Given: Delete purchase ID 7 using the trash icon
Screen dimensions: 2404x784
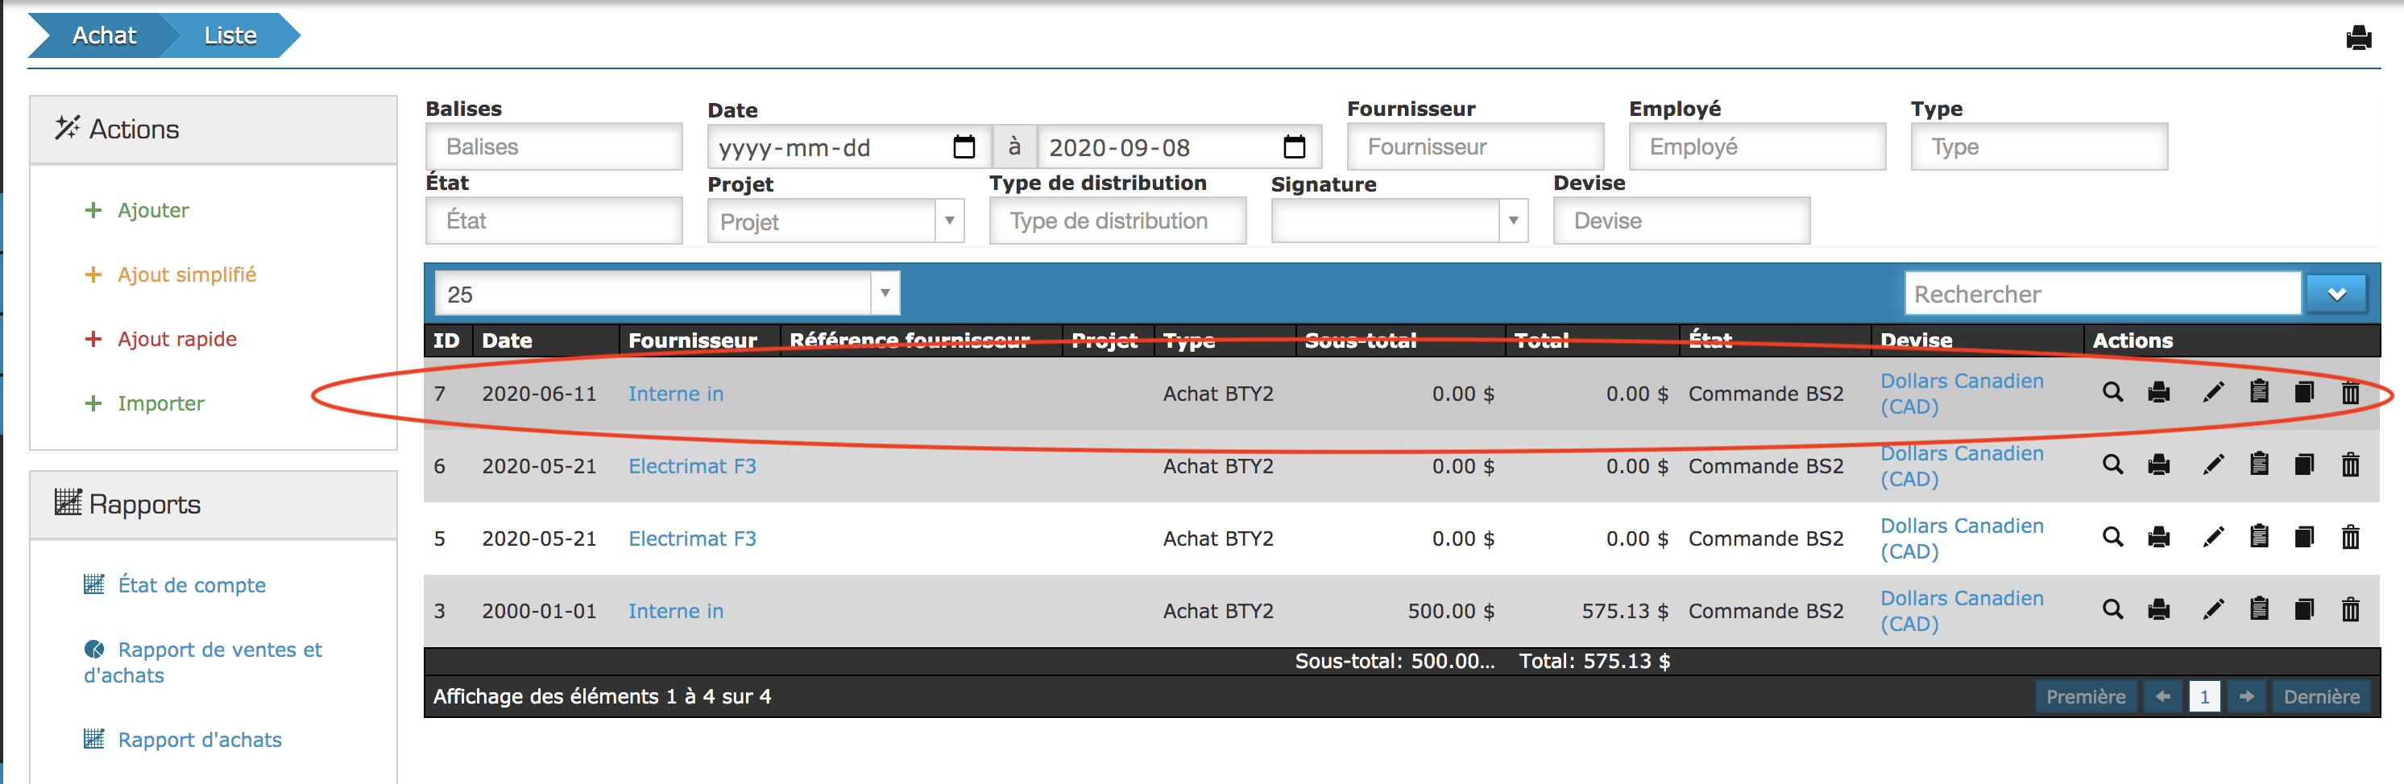Looking at the screenshot, I should click(x=2350, y=393).
